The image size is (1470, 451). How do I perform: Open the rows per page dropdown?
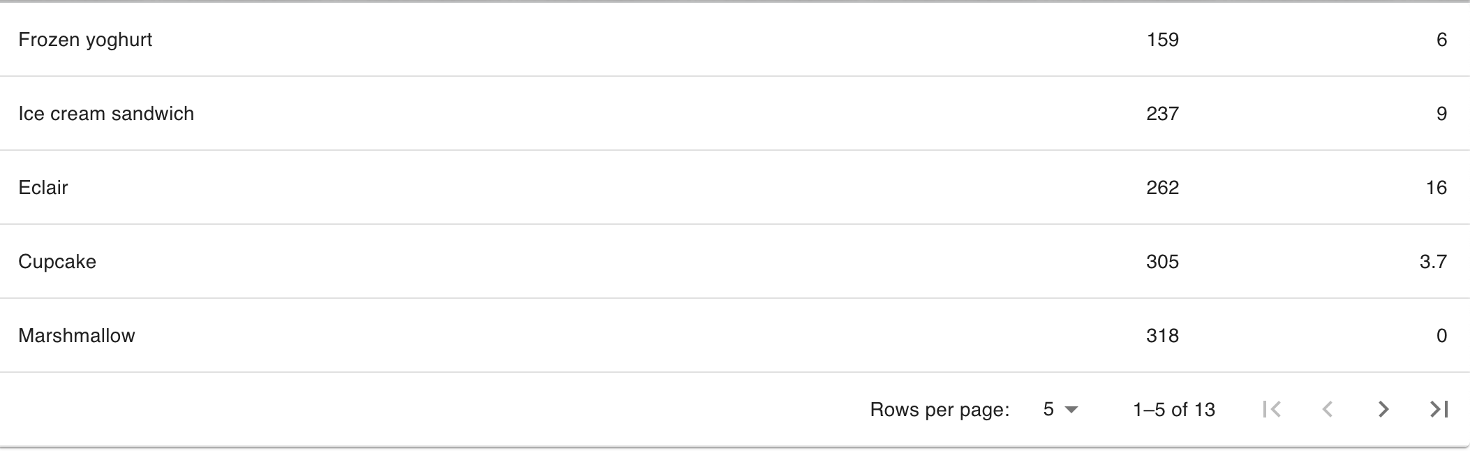pyautogui.click(x=1060, y=409)
